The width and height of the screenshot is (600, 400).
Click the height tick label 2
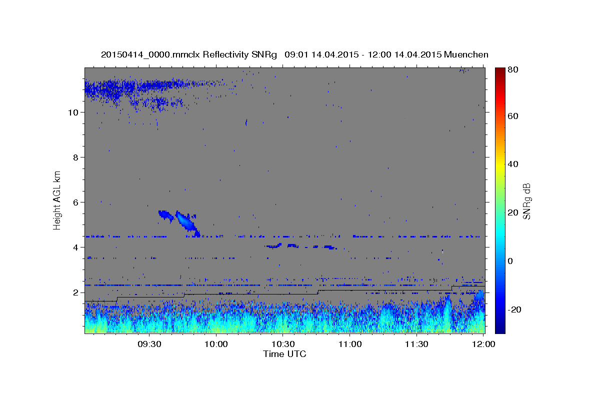coord(75,292)
